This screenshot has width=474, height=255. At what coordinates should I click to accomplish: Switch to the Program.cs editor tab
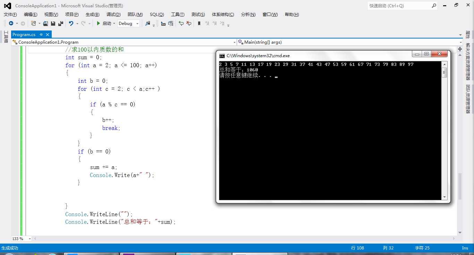(24, 34)
